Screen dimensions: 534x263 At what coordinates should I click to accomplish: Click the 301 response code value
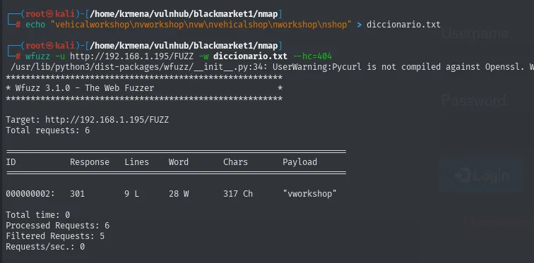(x=77, y=194)
